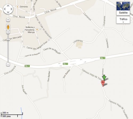Open Géminis bar cocktail icon
Screen dimensions: 133x119
17,7
